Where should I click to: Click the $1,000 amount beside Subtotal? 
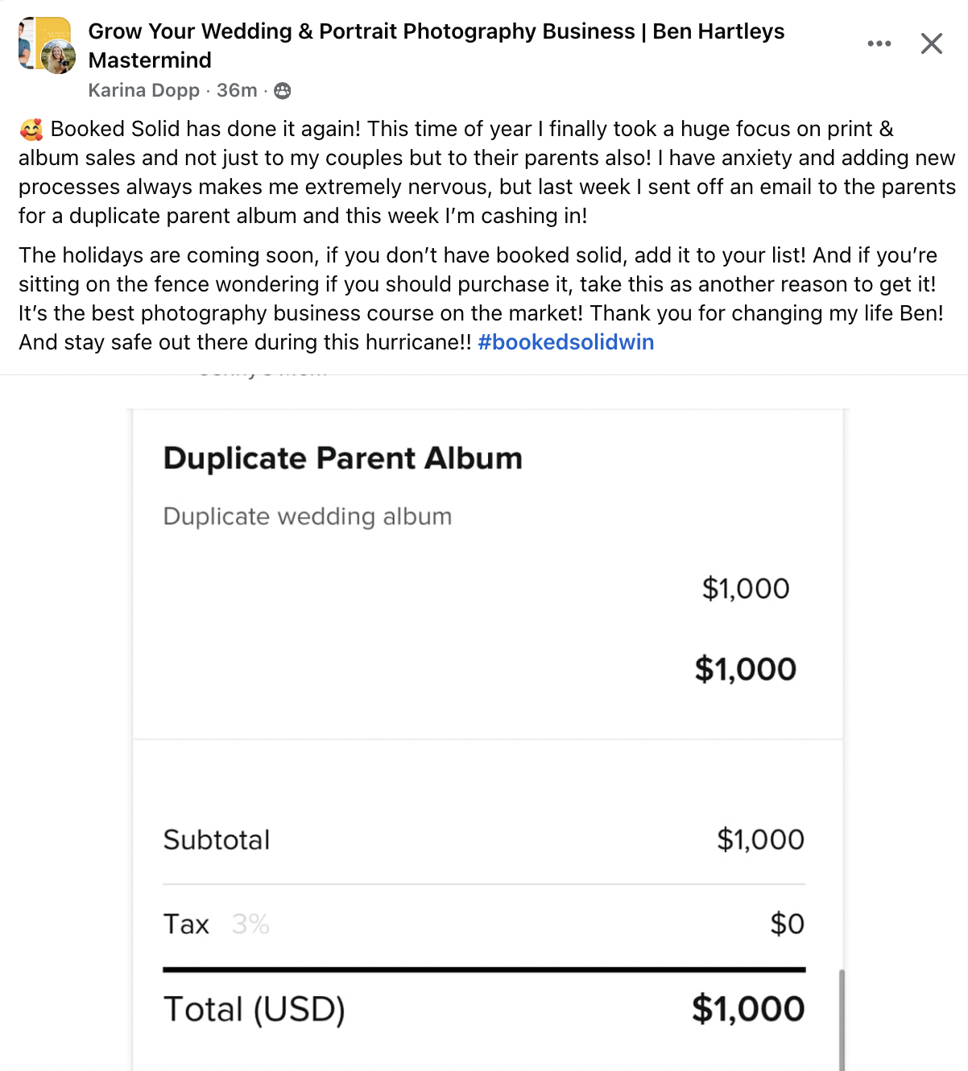point(760,840)
